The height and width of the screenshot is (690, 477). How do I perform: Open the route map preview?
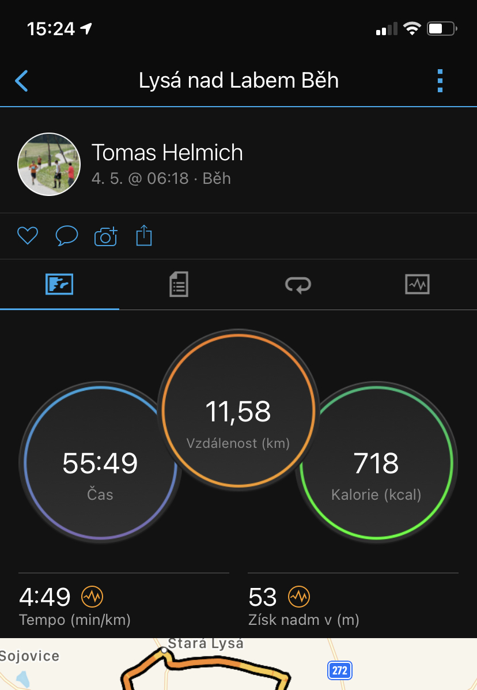tap(238, 664)
